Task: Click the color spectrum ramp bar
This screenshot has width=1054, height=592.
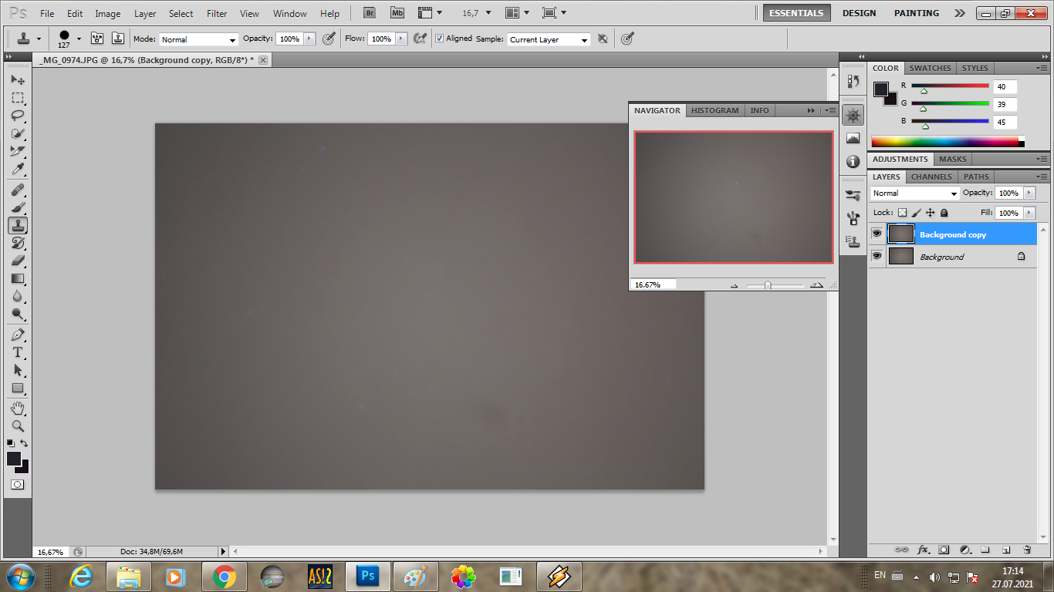Action: coord(944,142)
